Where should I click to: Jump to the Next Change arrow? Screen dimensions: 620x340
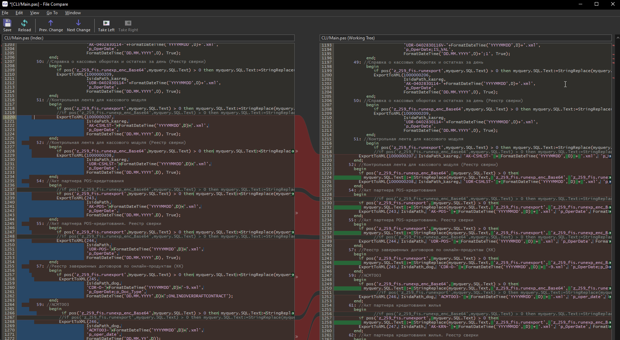click(78, 26)
